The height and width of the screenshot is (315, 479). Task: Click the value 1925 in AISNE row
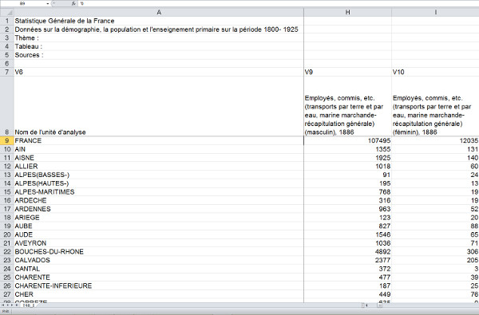(347, 158)
